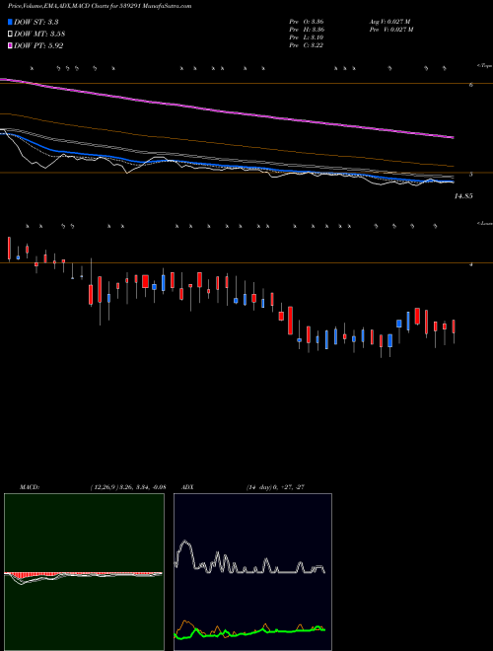Click the price axis label 4
Image resolution: width=493 pixels, height=651 pixels.
click(471, 264)
